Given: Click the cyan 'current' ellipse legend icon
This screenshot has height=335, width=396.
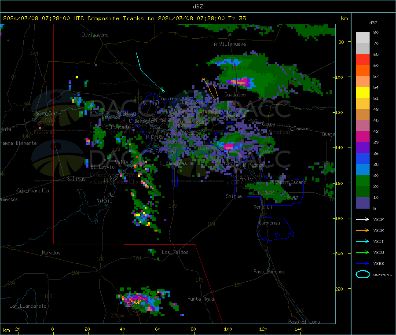Looking at the screenshot, I should point(363,274).
